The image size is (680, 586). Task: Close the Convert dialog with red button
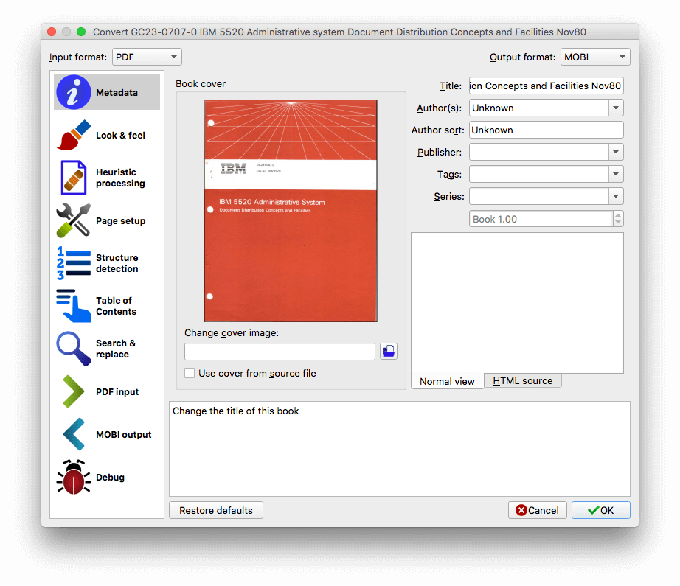click(52, 32)
